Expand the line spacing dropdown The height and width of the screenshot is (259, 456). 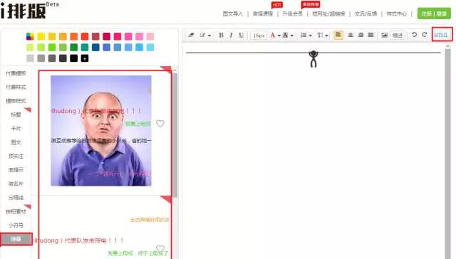306,35
